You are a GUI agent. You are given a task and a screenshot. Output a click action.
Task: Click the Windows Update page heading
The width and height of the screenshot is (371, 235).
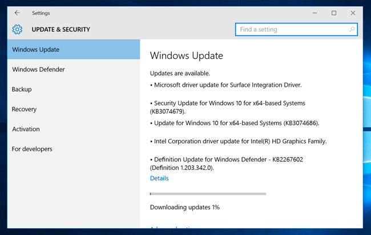pos(187,55)
